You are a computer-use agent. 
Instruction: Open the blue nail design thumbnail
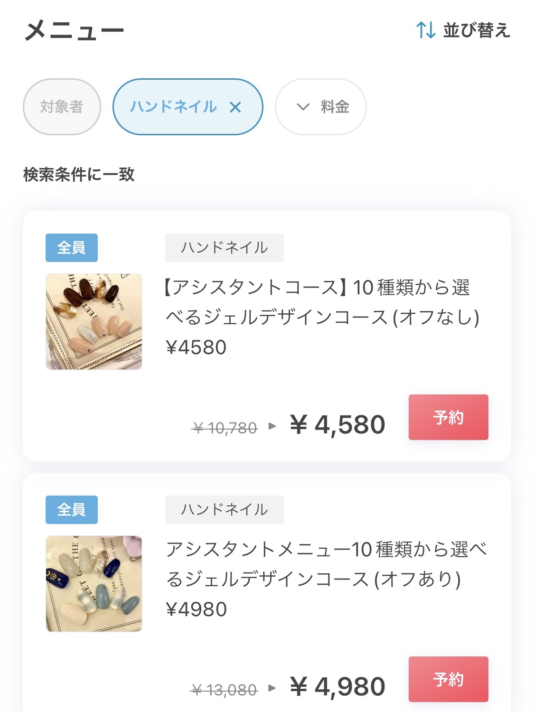point(94,583)
